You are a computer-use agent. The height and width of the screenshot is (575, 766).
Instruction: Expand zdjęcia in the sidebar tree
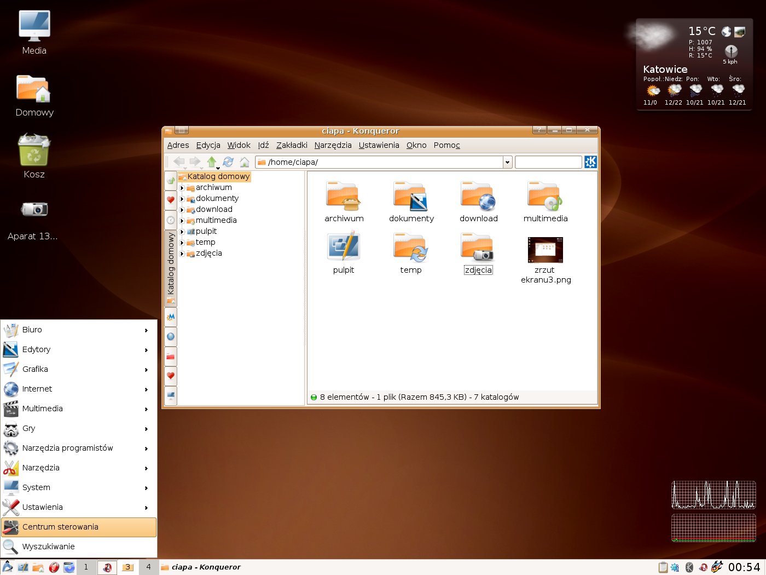pyautogui.click(x=182, y=254)
